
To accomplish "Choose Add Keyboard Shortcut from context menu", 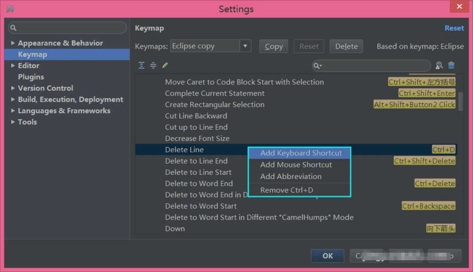I will click(x=301, y=153).
